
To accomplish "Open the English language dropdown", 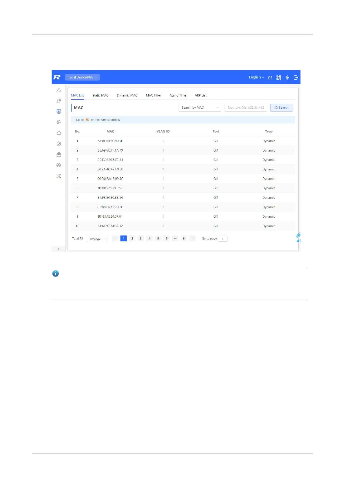I will click(256, 77).
